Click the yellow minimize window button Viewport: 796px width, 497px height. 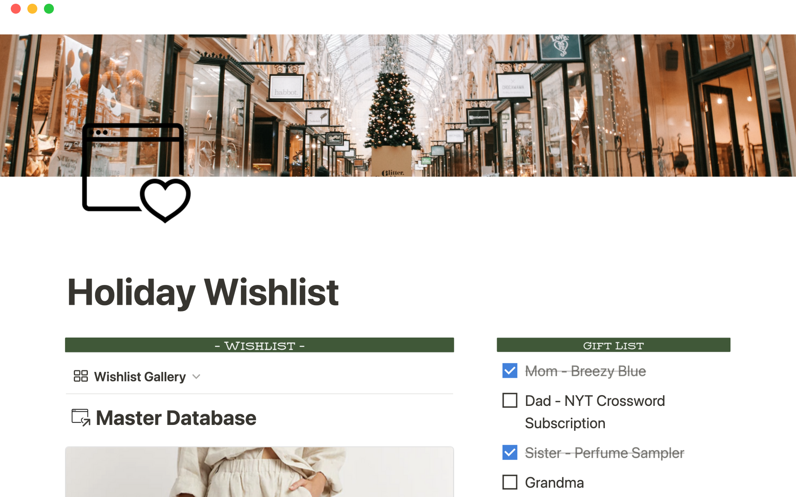pos(32,9)
